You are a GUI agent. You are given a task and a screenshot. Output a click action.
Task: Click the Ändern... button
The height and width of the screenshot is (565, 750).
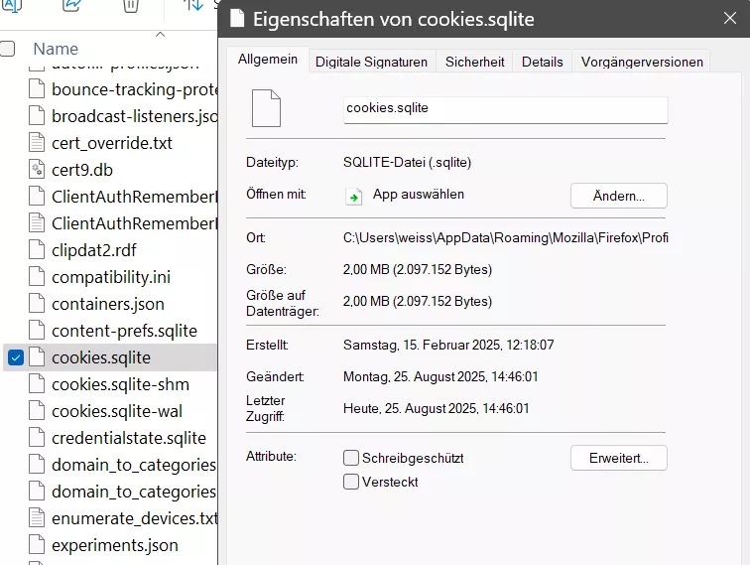pyautogui.click(x=618, y=196)
